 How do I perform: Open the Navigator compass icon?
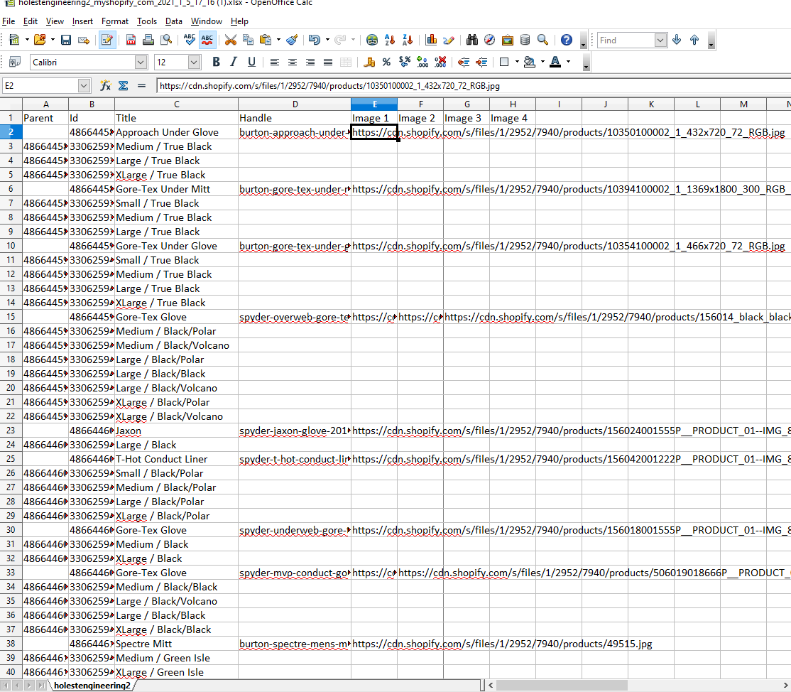point(490,40)
